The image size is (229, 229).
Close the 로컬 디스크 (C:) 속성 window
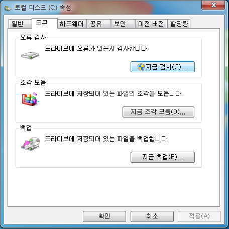213,5
